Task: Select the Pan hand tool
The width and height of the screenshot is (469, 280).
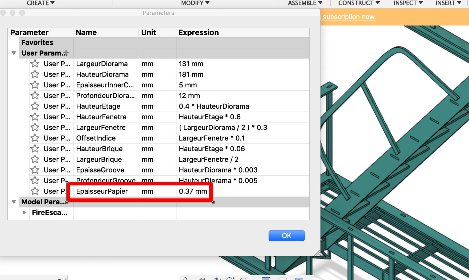Action: (217, 278)
